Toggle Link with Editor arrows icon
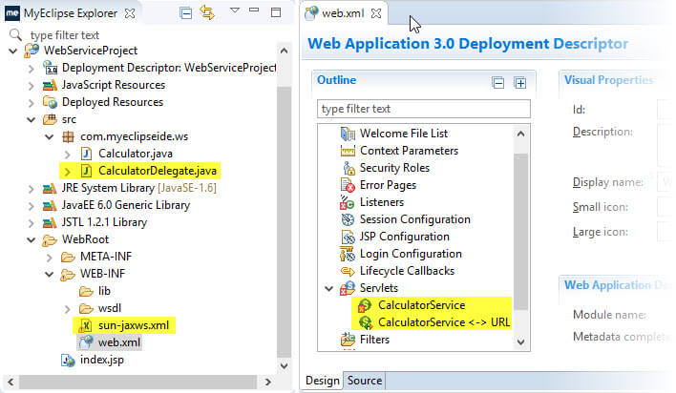The width and height of the screenshot is (676, 393). point(207,13)
